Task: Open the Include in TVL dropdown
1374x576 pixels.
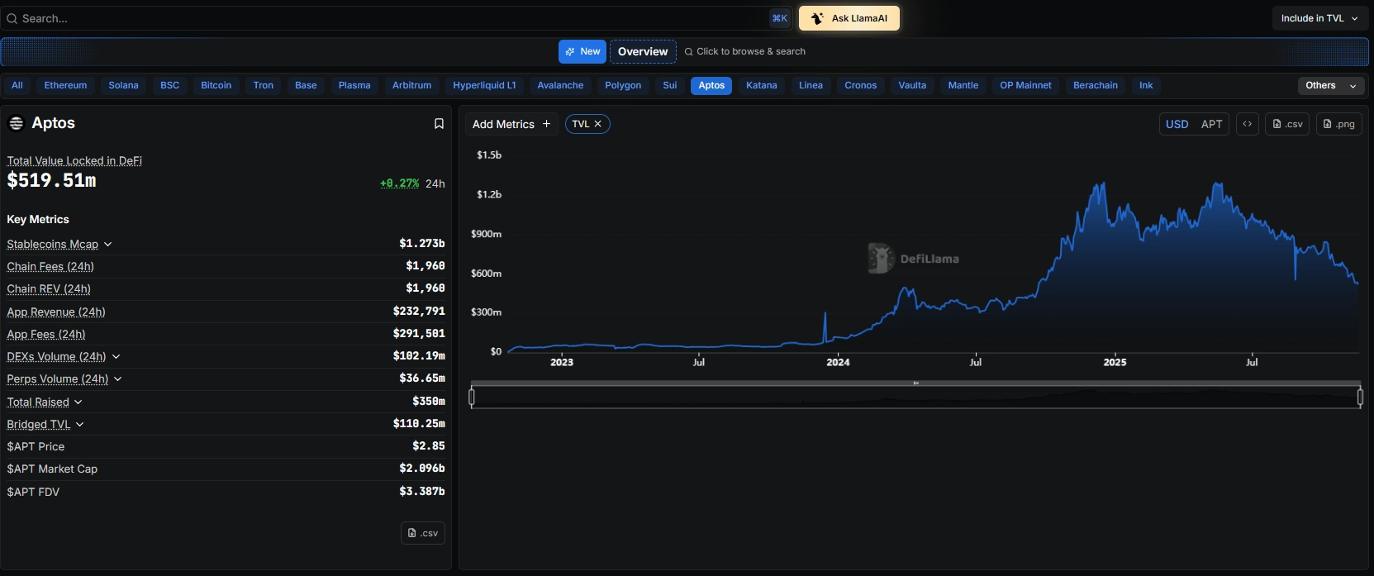Action: coord(1319,18)
